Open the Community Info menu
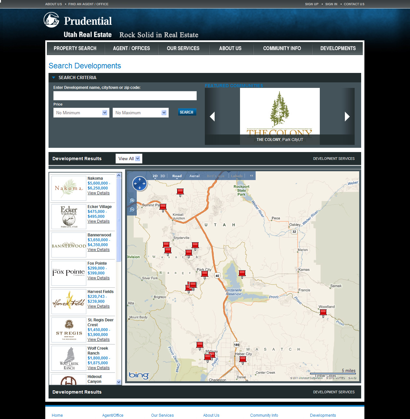 tap(282, 48)
